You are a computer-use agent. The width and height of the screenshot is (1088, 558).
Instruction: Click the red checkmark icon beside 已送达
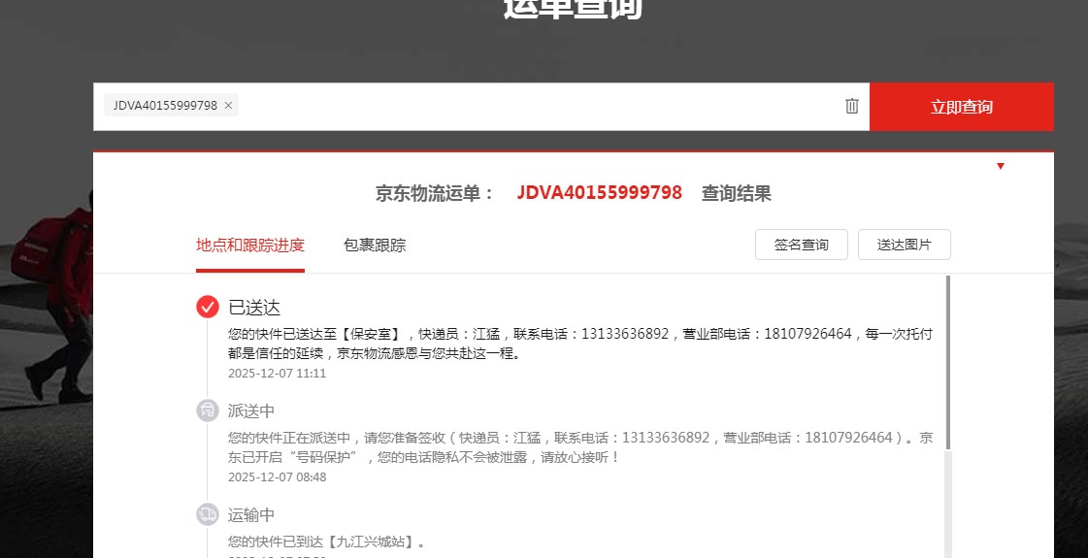coord(207,307)
